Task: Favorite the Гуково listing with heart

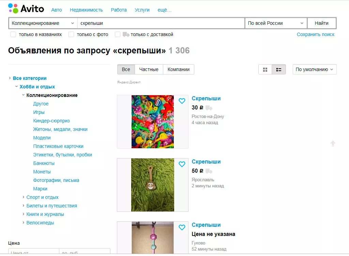Action: 182,227
